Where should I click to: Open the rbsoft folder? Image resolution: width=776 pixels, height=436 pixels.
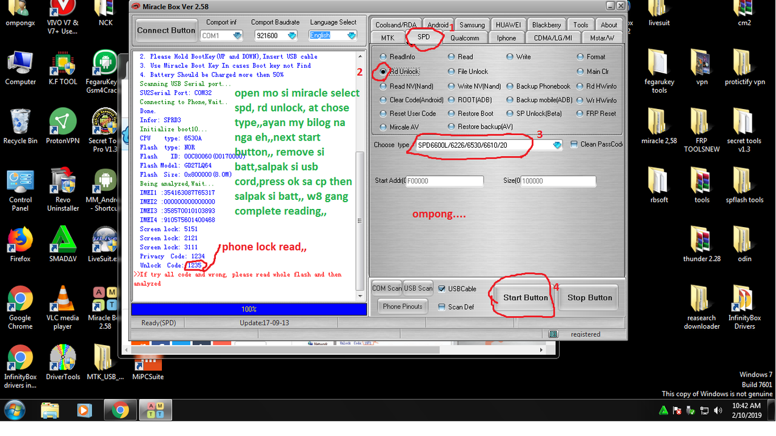[x=659, y=185]
